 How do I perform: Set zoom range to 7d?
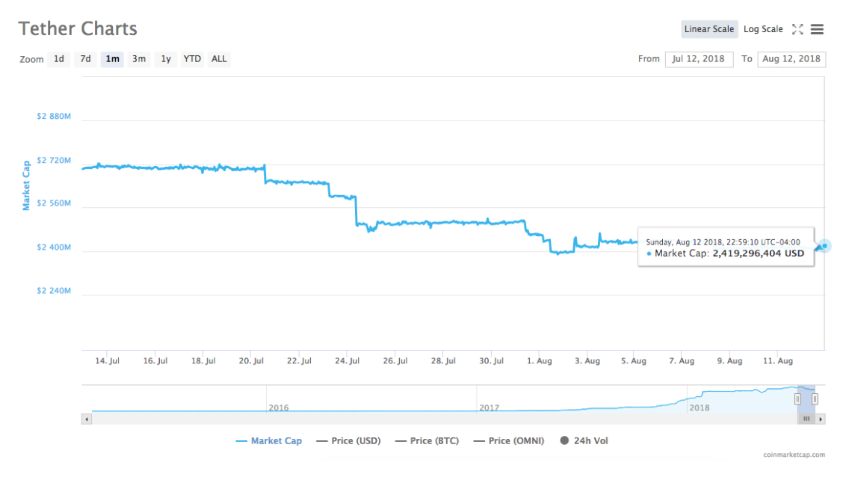pos(85,59)
